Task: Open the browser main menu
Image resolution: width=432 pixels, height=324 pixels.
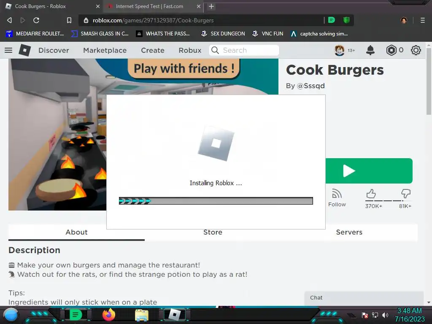Action: (x=423, y=20)
